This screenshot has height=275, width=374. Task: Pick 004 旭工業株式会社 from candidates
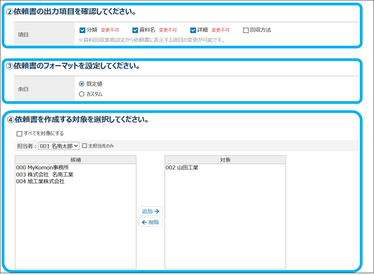click(x=40, y=181)
